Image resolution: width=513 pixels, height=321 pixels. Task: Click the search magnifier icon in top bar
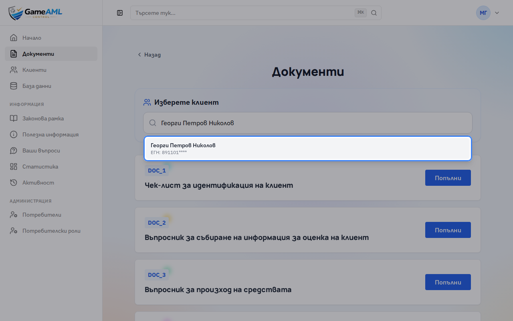click(374, 13)
